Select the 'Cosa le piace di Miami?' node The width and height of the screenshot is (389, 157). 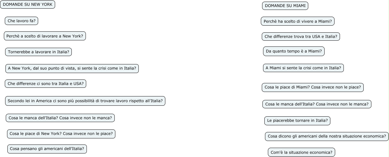tap(313, 87)
